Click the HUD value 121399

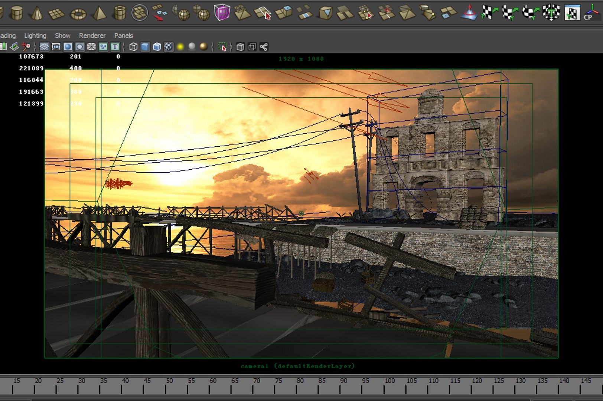click(31, 104)
